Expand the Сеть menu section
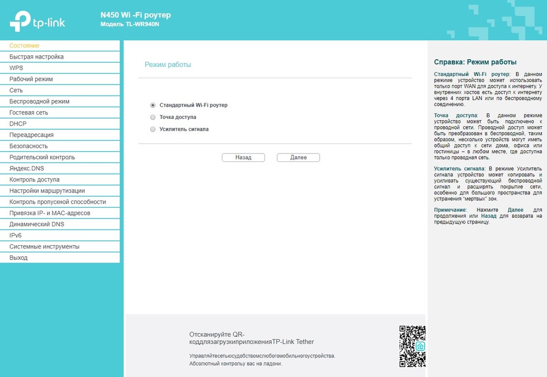The image size is (547, 377). point(16,90)
